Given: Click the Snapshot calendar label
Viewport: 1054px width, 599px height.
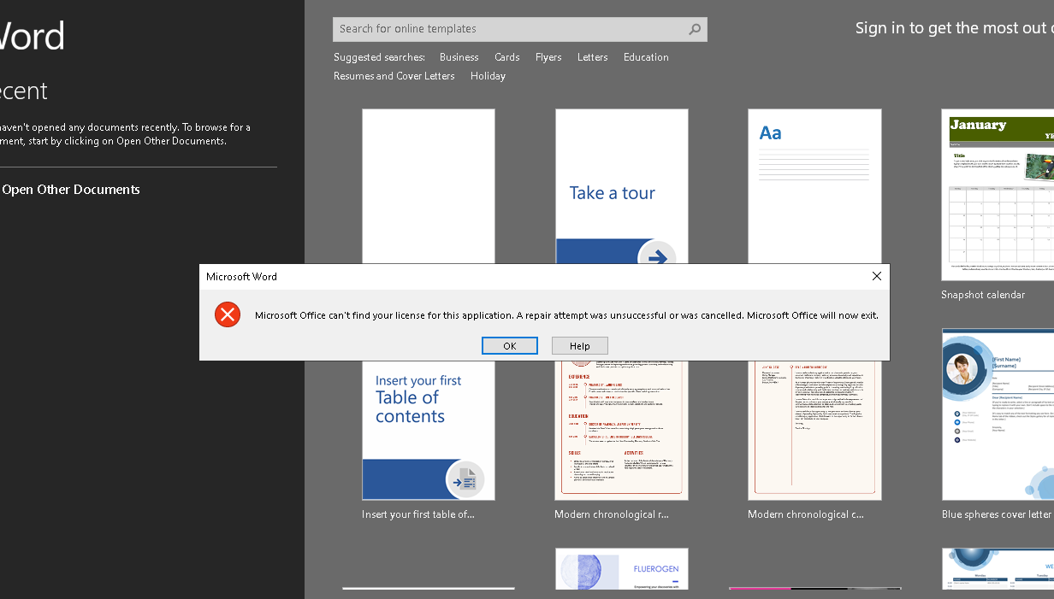Looking at the screenshot, I should pyautogui.click(x=983, y=295).
